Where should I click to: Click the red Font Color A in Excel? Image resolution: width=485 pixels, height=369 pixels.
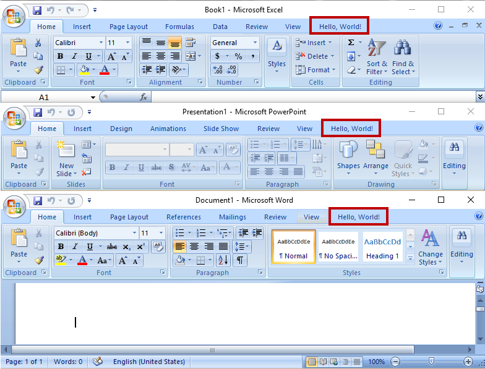[105, 70]
